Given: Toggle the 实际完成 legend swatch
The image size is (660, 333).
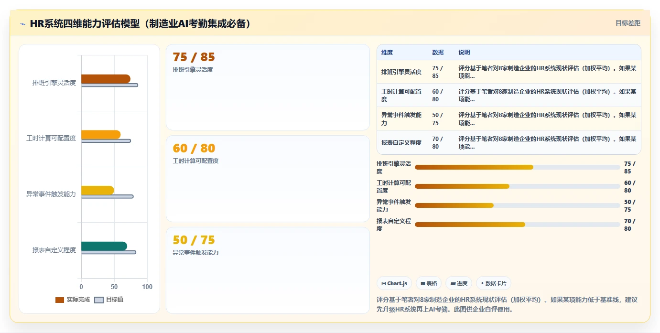Looking at the screenshot, I should 60,300.
